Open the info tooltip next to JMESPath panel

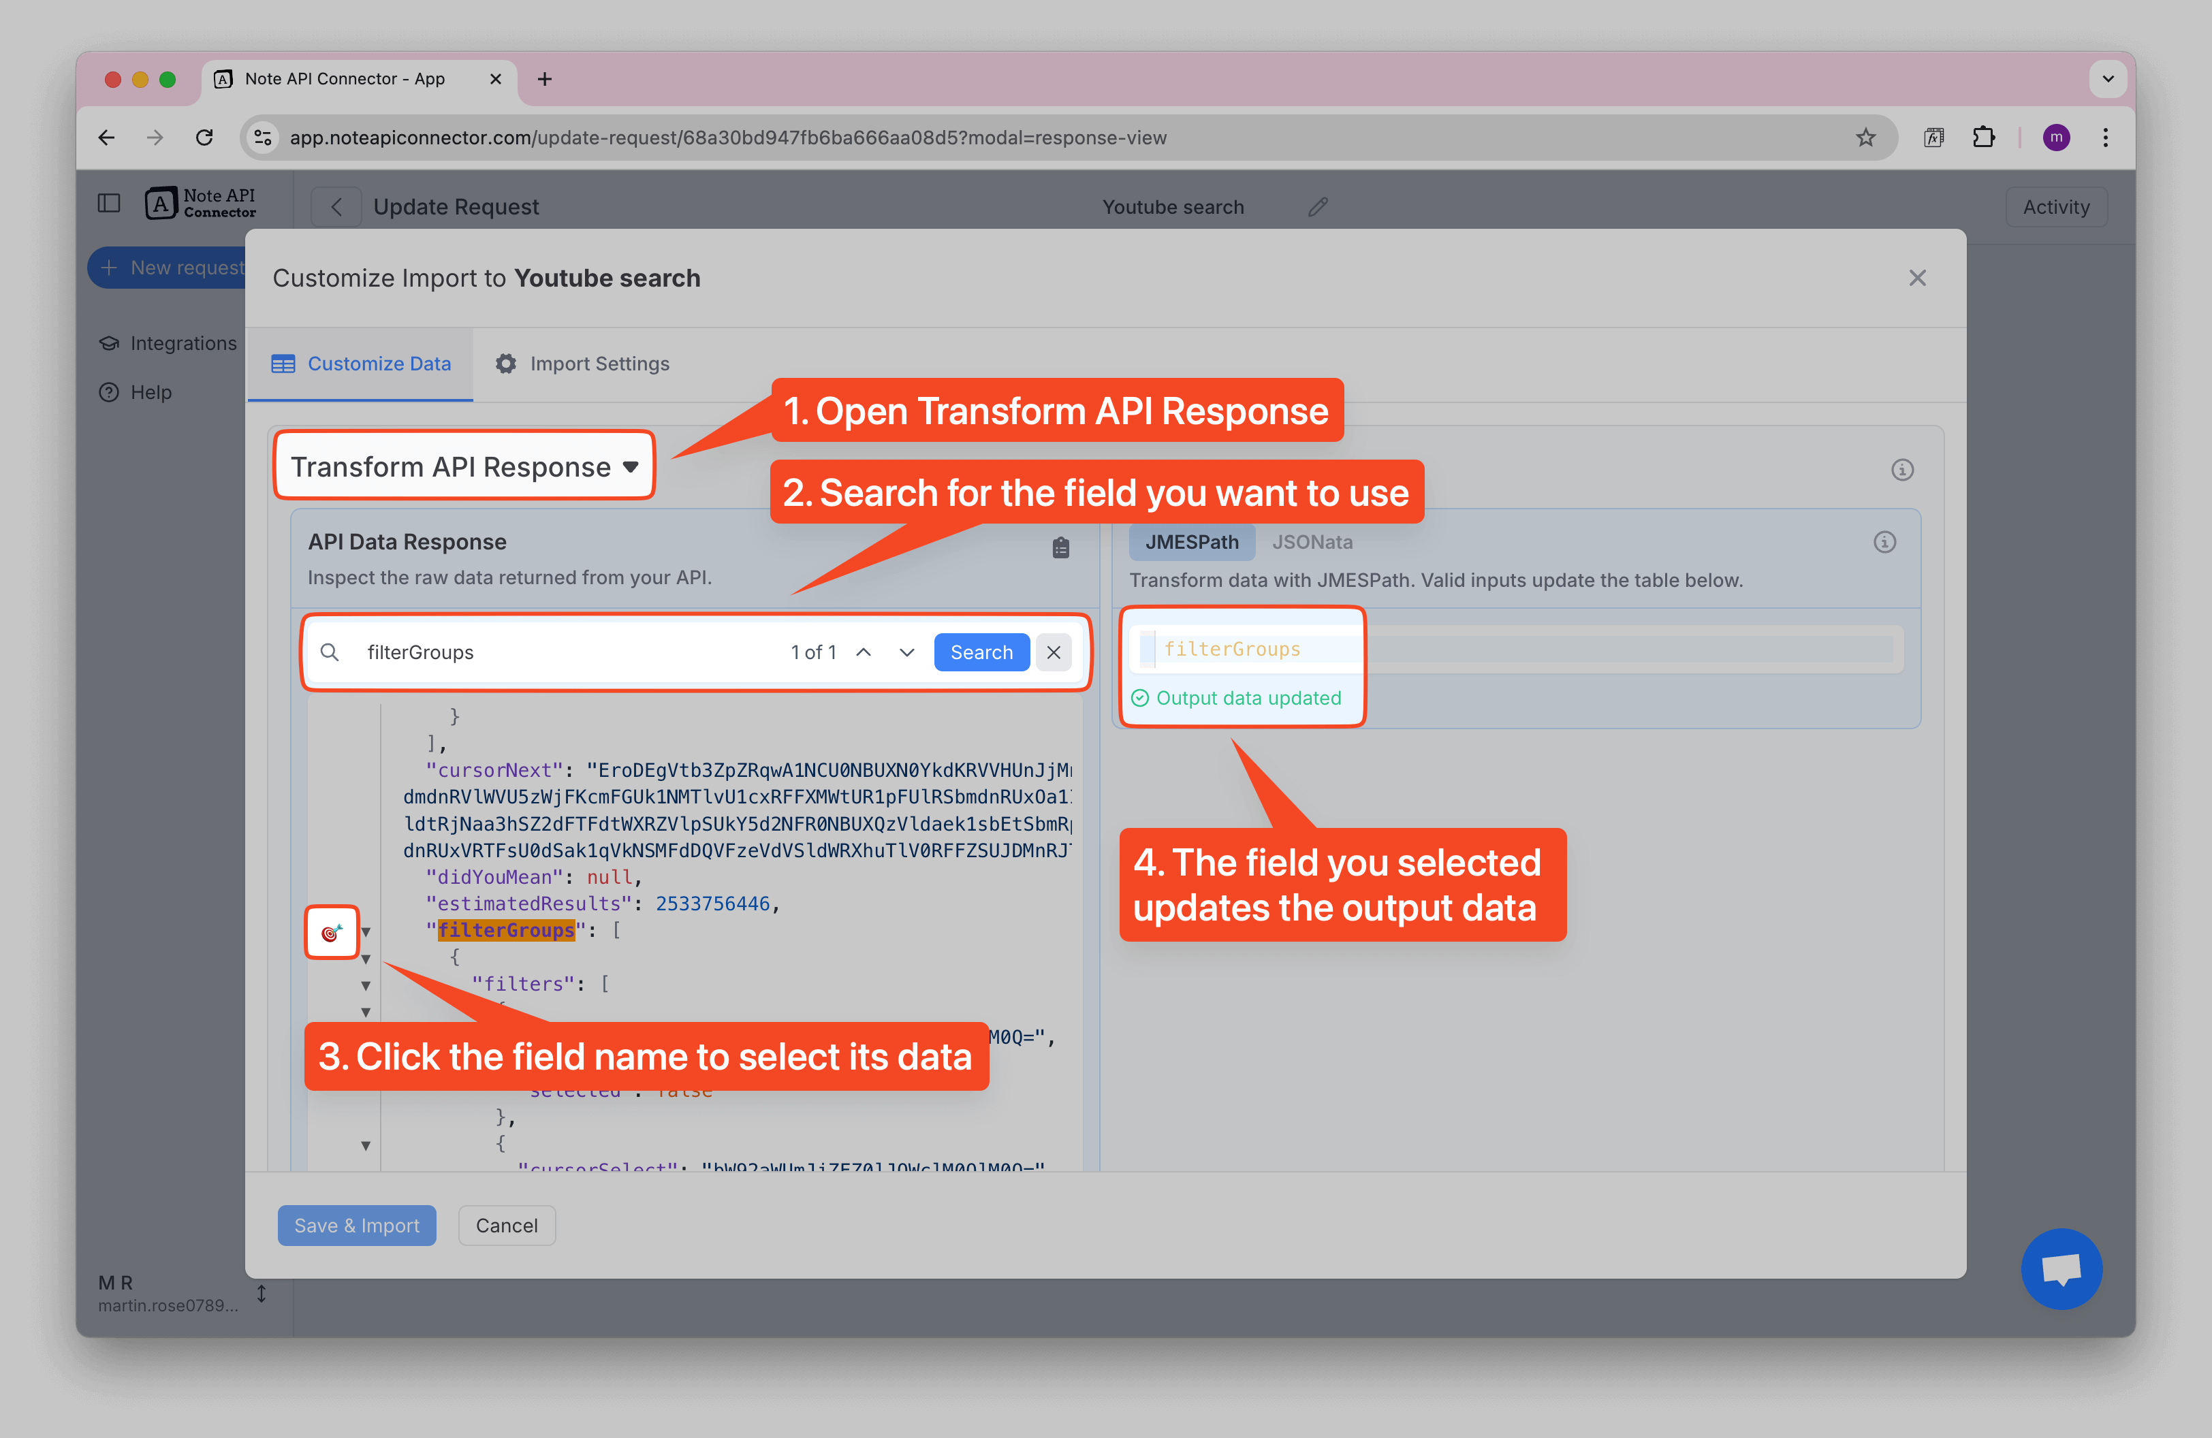click(1885, 541)
